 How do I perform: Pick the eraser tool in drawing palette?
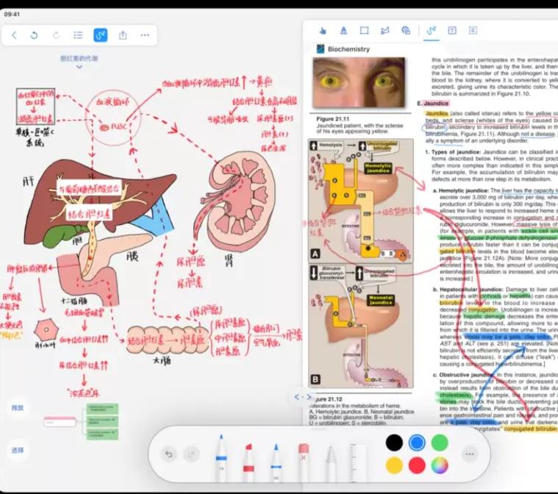click(x=303, y=457)
